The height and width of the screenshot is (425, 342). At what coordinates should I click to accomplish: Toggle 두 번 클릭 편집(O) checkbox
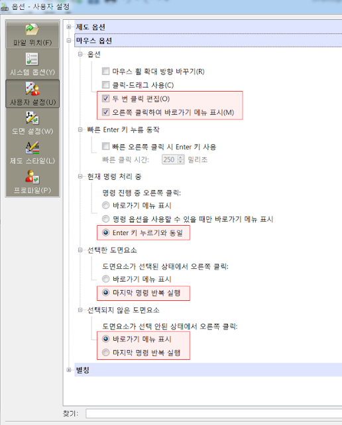(x=105, y=98)
